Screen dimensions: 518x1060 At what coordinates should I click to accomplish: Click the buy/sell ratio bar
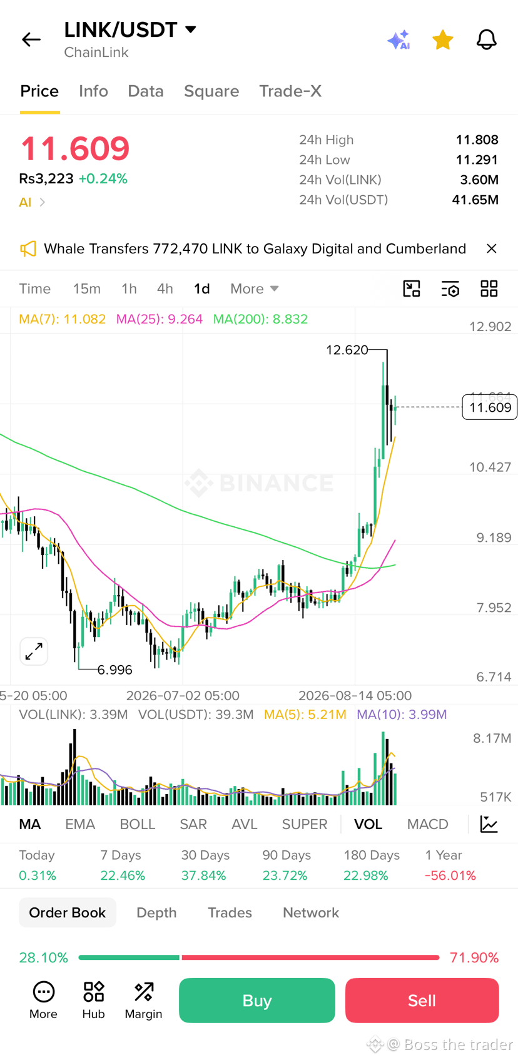click(258, 957)
